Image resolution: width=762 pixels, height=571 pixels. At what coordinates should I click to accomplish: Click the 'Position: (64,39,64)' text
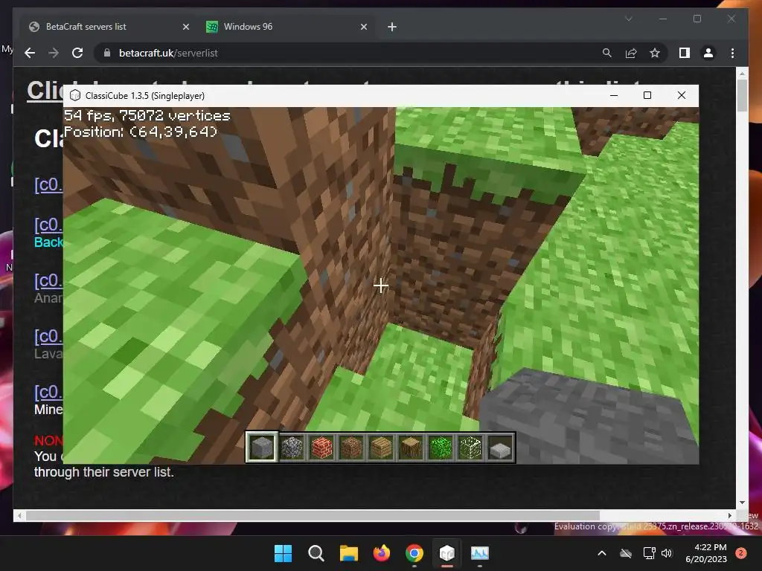[141, 132]
